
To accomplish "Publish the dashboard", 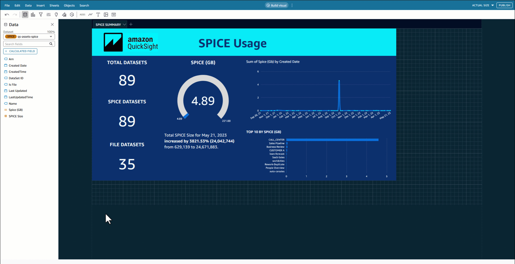I will click(x=505, y=5).
